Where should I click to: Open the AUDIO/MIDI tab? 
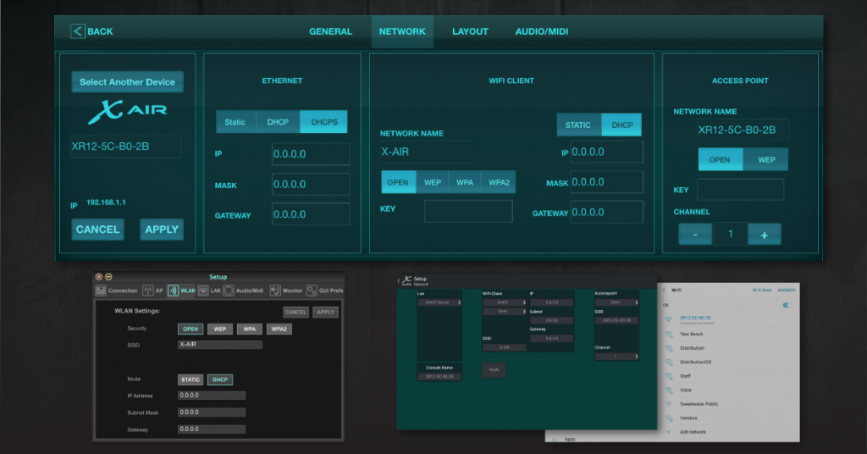tap(541, 31)
